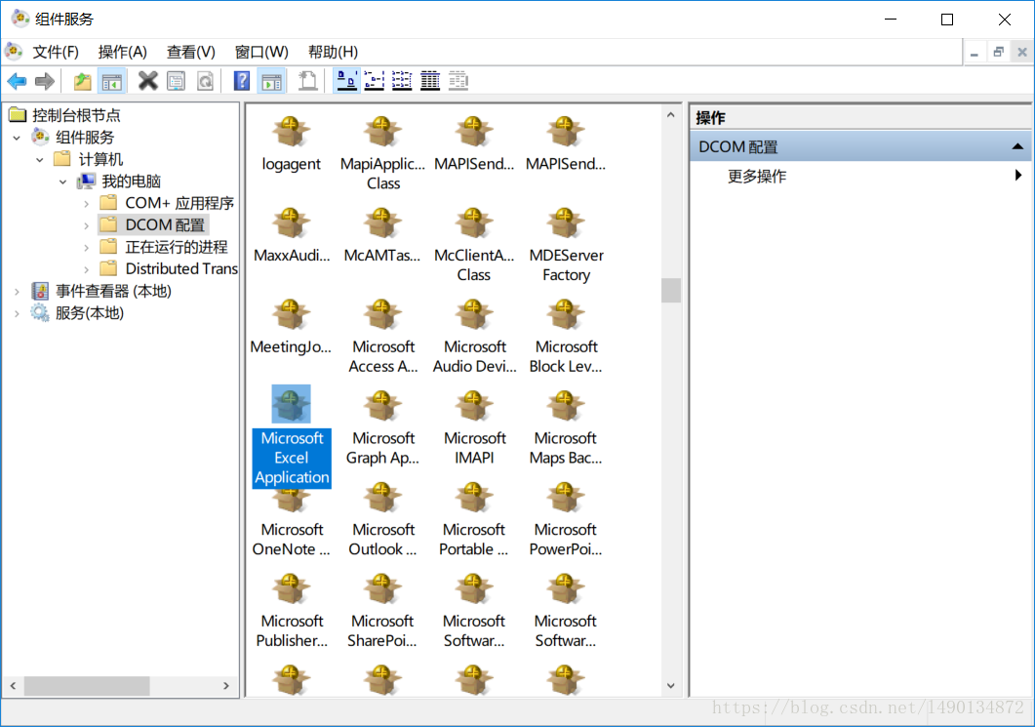1035x727 pixels.
Task: Go back with the blue left arrow
Action: (x=18, y=81)
